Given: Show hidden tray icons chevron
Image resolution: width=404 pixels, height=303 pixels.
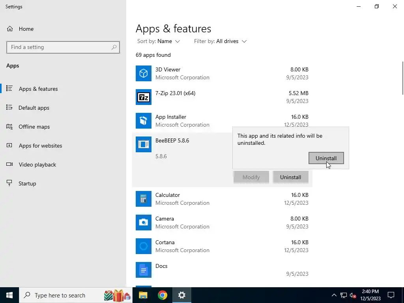Looking at the screenshot, I should point(334,295).
